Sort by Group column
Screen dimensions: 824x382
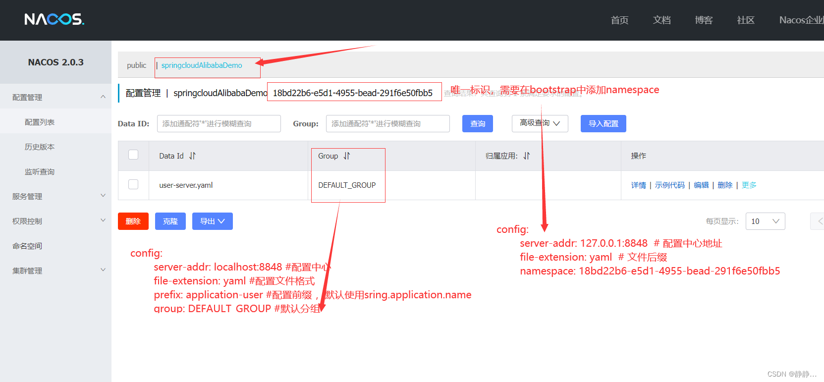[347, 156]
